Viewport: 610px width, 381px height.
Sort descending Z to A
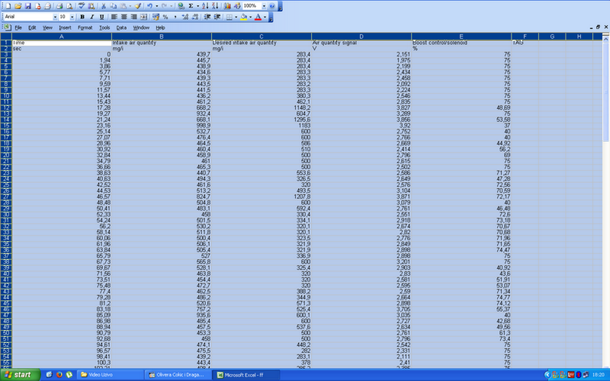point(214,6)
